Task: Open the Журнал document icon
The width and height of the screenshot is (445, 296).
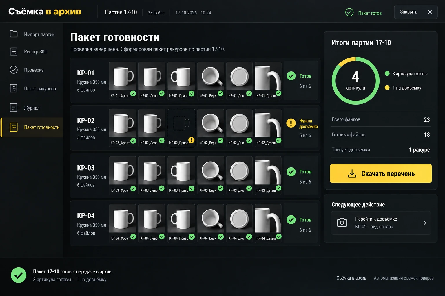Action: pyautogui.click(x=14, y=108)
